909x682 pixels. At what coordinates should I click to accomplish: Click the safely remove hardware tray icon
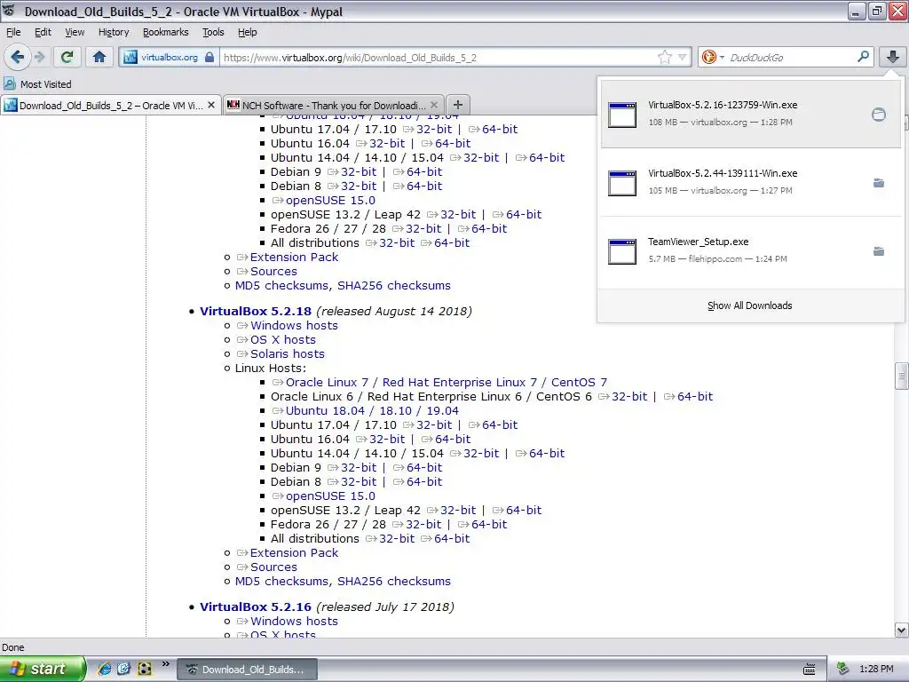tap(843, 669)
